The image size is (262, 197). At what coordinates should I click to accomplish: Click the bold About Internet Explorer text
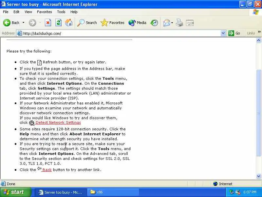pyautogui.click(x=95, y=134)
